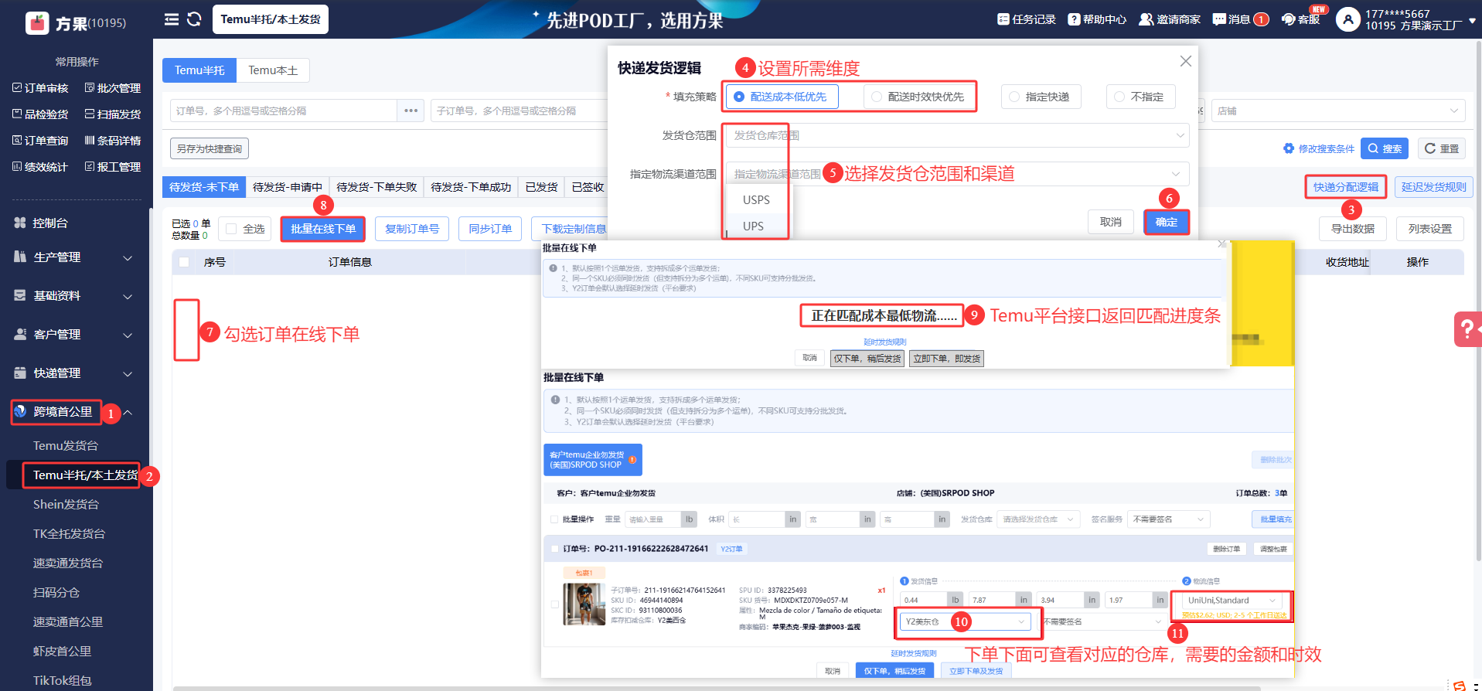1482x691 pixels.
Task: Open 批次管理 shortcut in sidebar
Action: click(x=113, y=88)
